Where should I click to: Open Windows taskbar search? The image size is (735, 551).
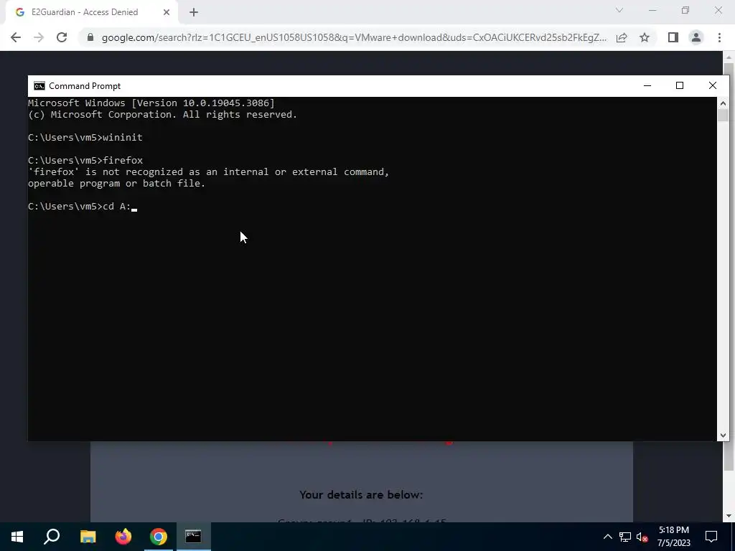(52, 537)
